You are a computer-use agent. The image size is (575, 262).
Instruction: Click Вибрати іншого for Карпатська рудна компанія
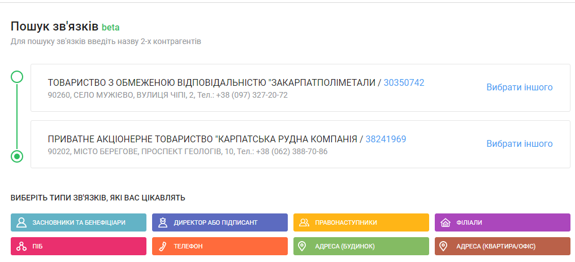click(x=519, y=144)
